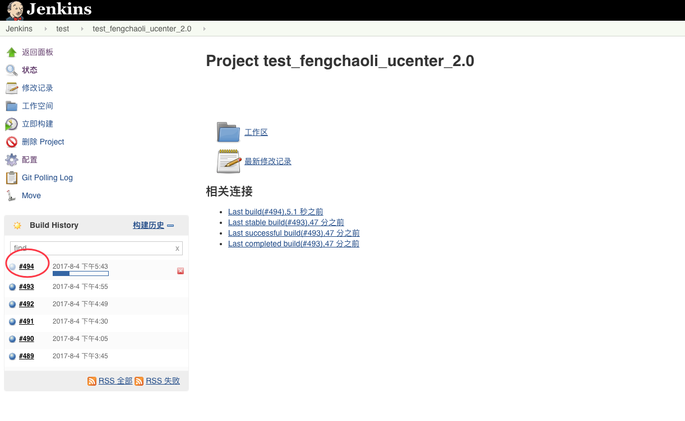Open 返回面板 sidebar link
Image resolution: width=685 pixels, height=421 pixels.
38,52
